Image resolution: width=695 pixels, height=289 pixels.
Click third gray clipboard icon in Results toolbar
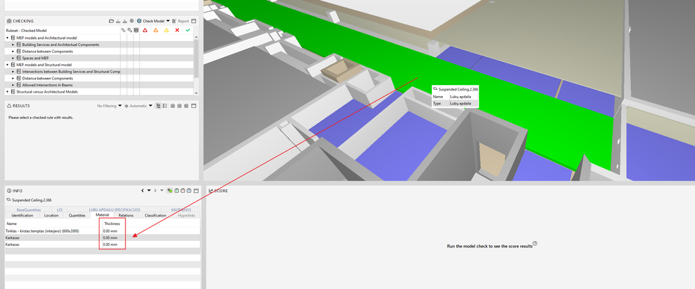pos(186,106)
